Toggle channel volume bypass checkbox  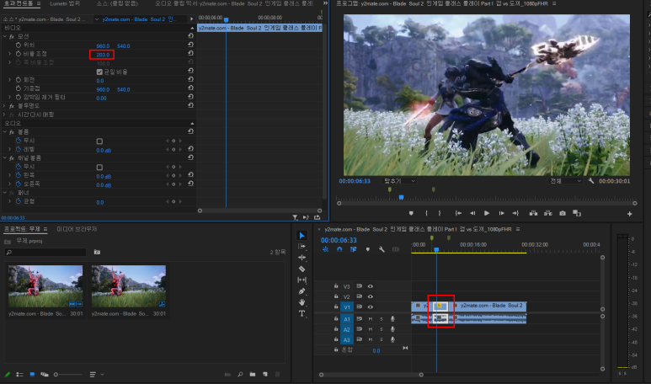click(99, 168)
